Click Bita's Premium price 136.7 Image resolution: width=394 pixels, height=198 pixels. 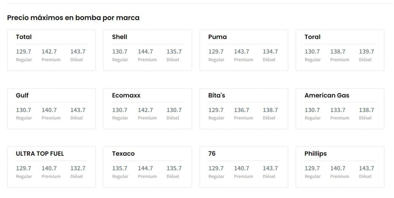tap(242, 110)
